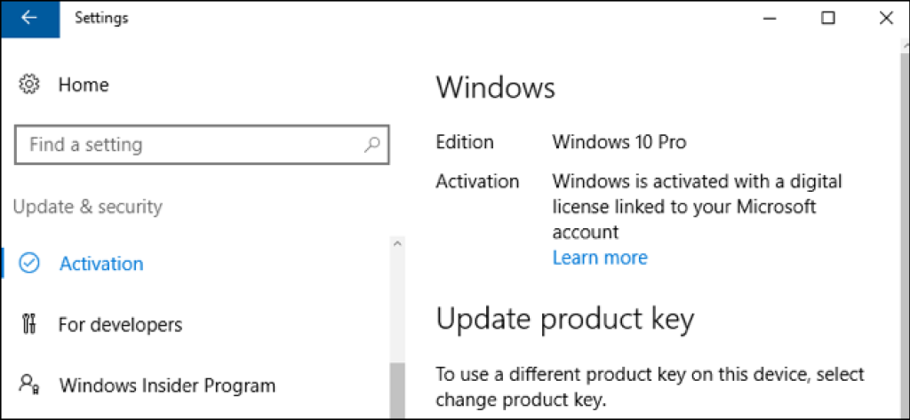Click the search magnifier icon
This screenshot has width=910, height=420.
click(x=372, y=144)
